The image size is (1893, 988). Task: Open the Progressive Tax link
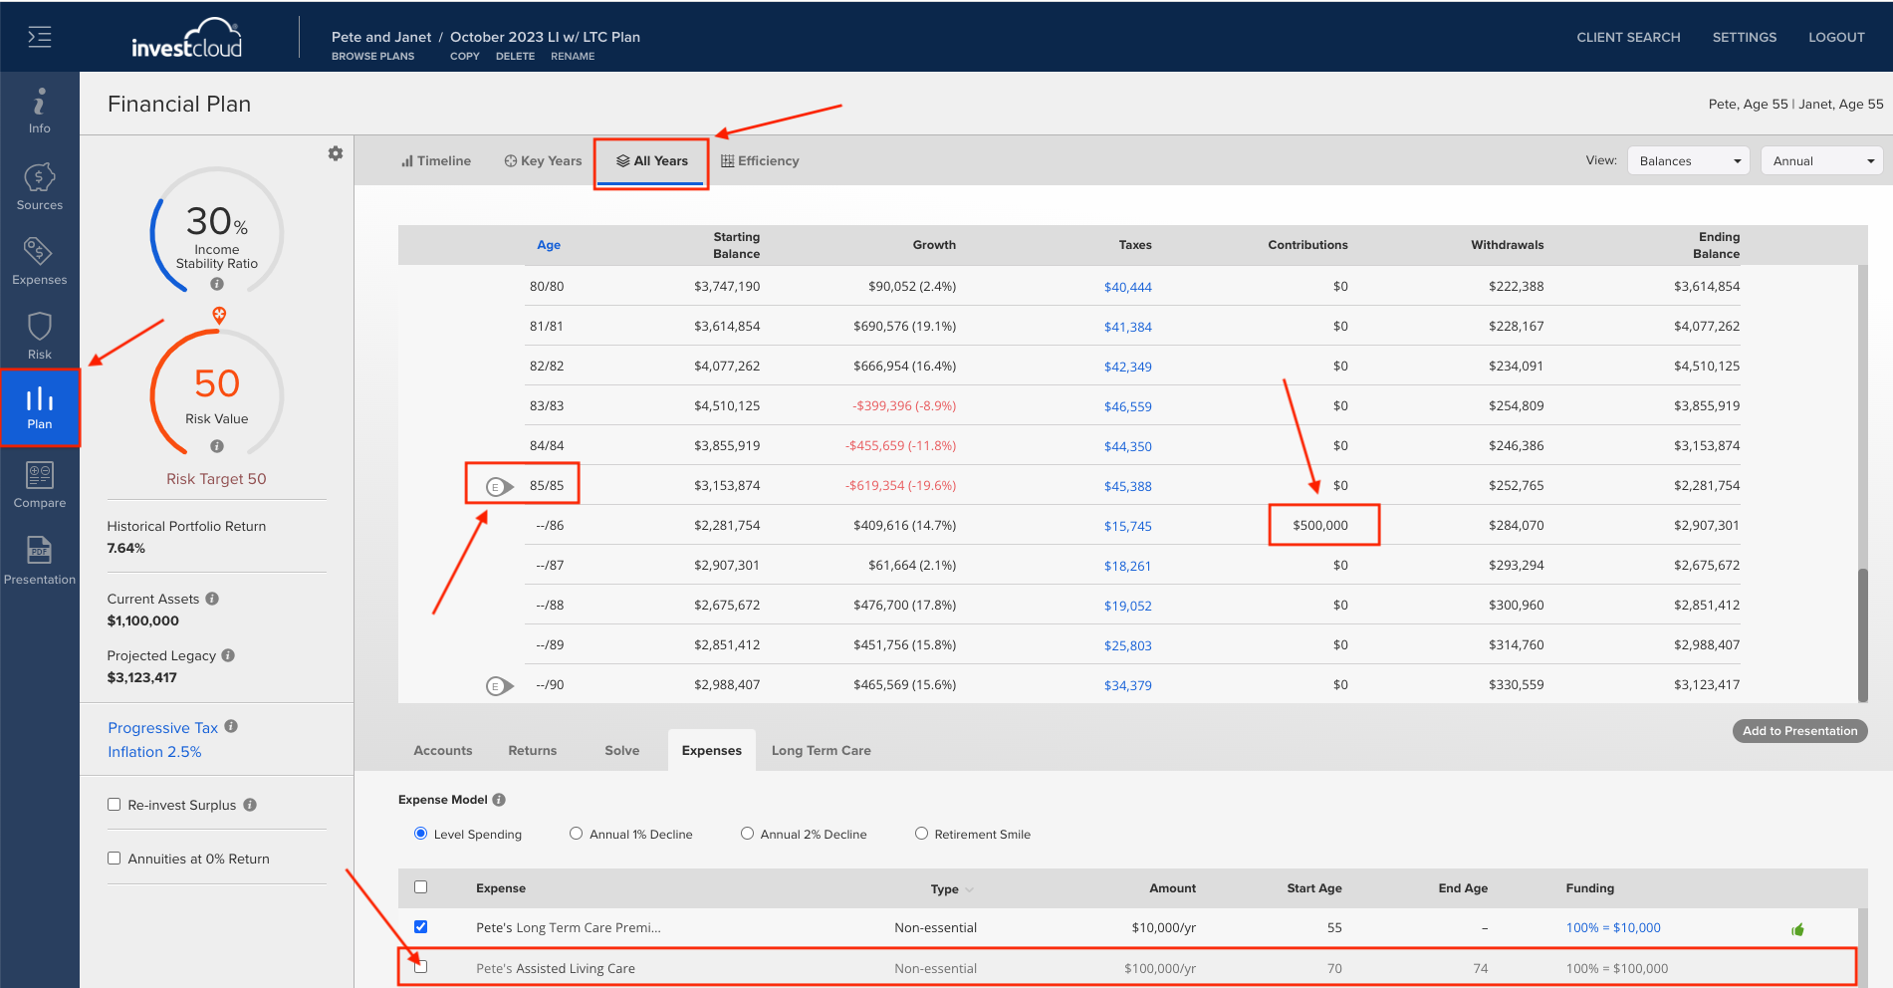pos(162,728)
